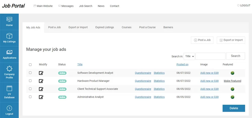Open Statistics for Client Technical Support Associate
The height and width of the screenshot is (118, 252).
[x=159, y=89]
